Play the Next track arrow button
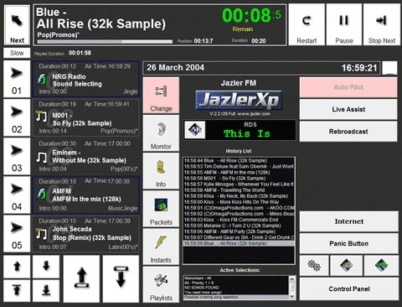This screenshot has height=307, width=402. coord(17,25)
